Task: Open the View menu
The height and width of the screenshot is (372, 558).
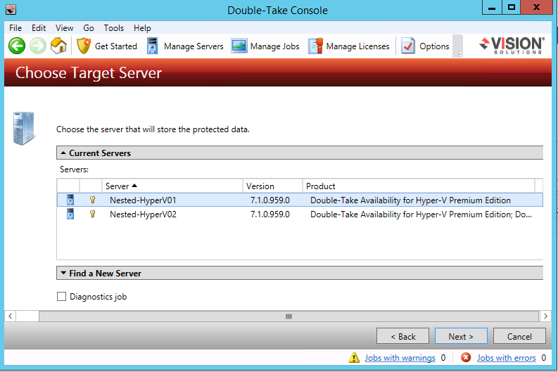Action: pos(65,27)
